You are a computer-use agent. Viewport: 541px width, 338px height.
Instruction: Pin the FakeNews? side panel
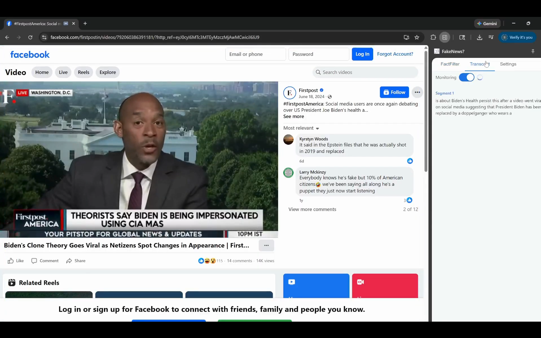tap(533, 51)
